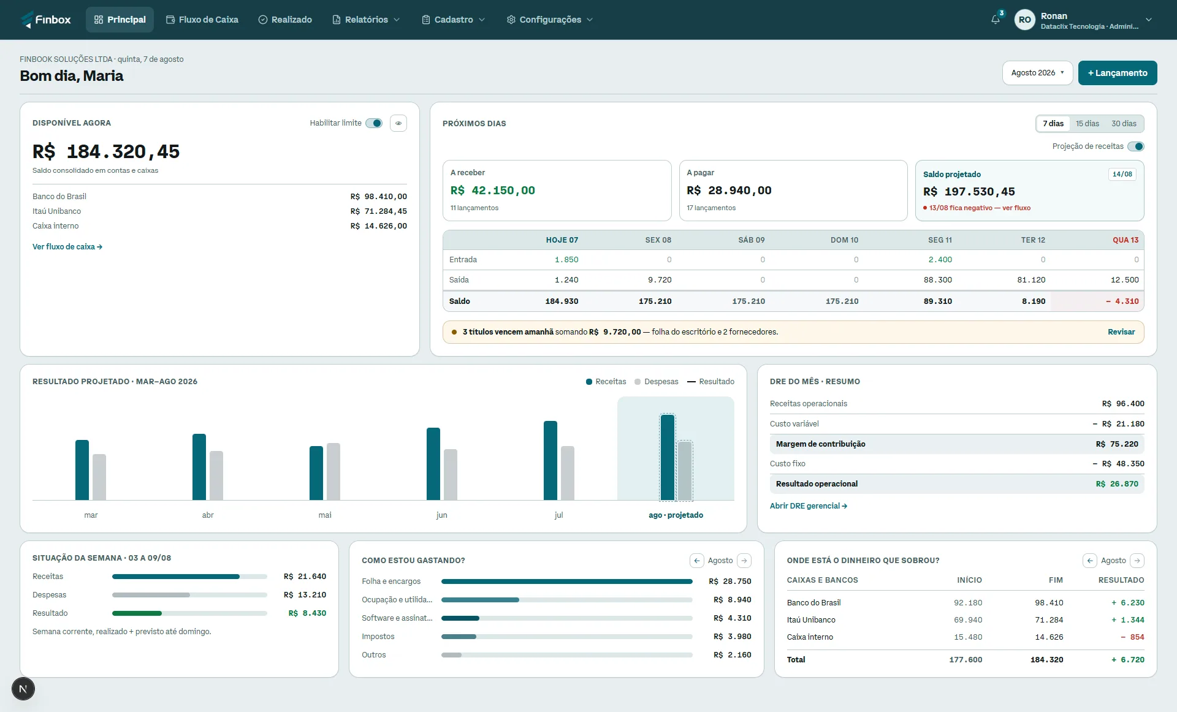Open the user account dropdown chevron

point(1149,20)
